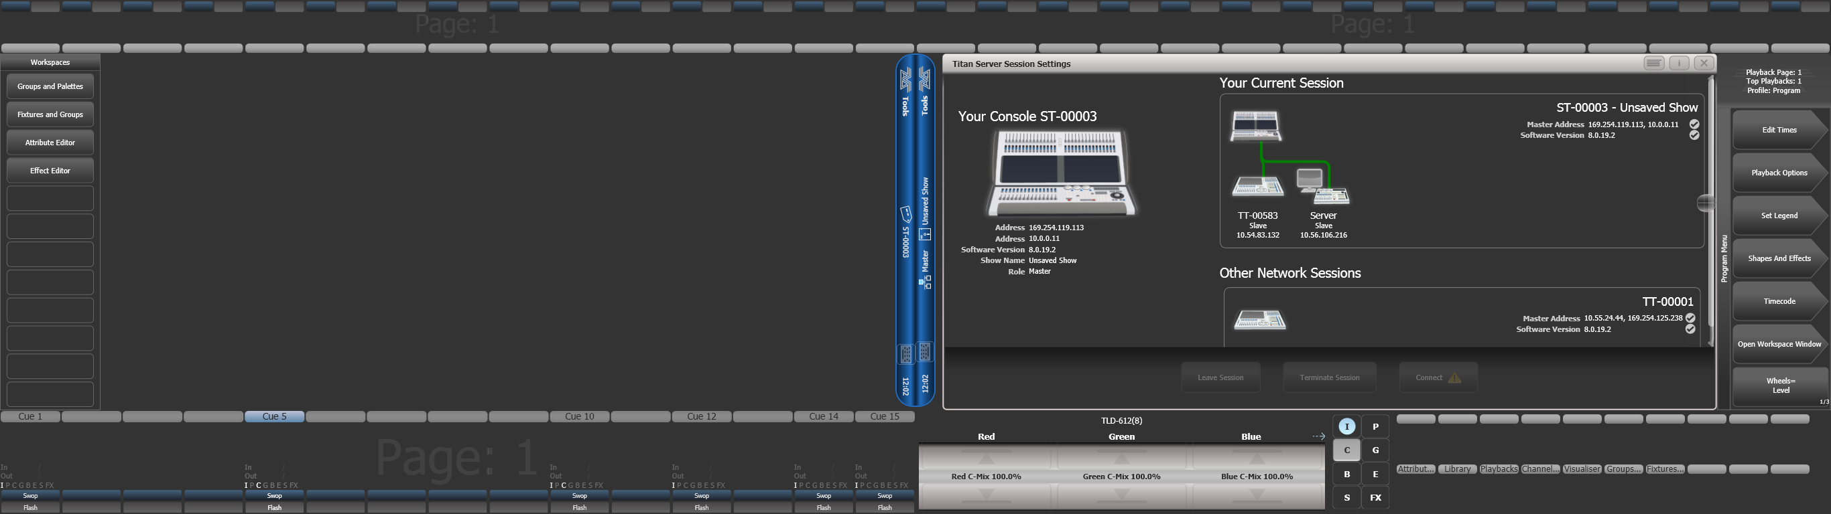The image size is (1831, 514).
Task: Click the window options menu icon
Action: (x=1654, y=63)
